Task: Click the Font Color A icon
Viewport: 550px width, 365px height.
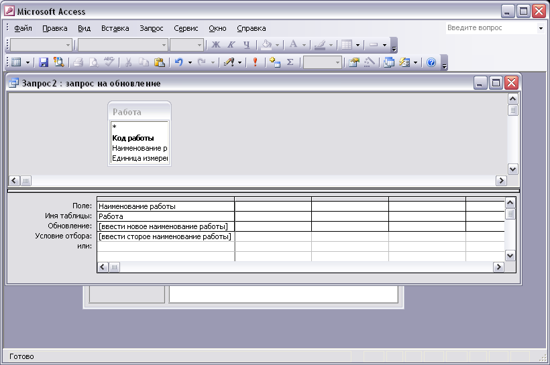Action: (x=293, y=44)
